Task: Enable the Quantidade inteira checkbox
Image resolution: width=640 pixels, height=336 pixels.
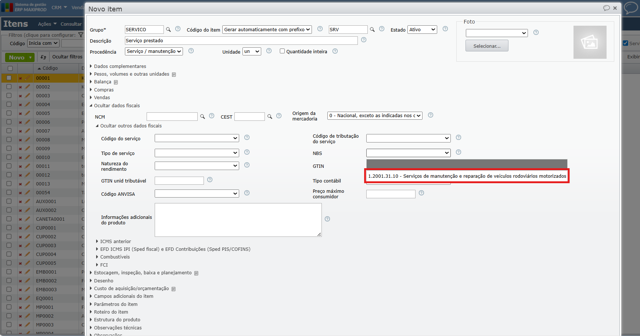Action: (x=282, y=51)
